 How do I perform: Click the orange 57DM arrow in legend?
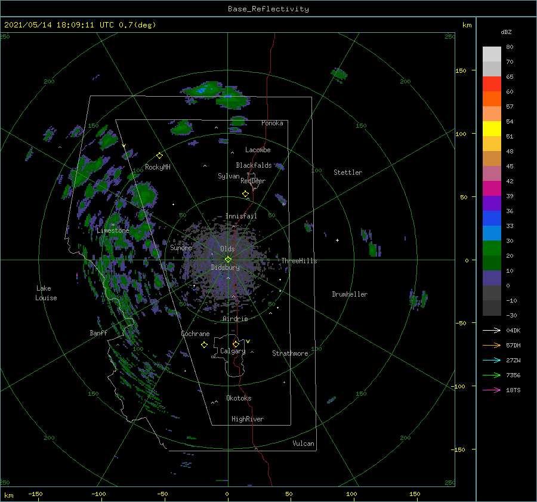tap(492, 346)
